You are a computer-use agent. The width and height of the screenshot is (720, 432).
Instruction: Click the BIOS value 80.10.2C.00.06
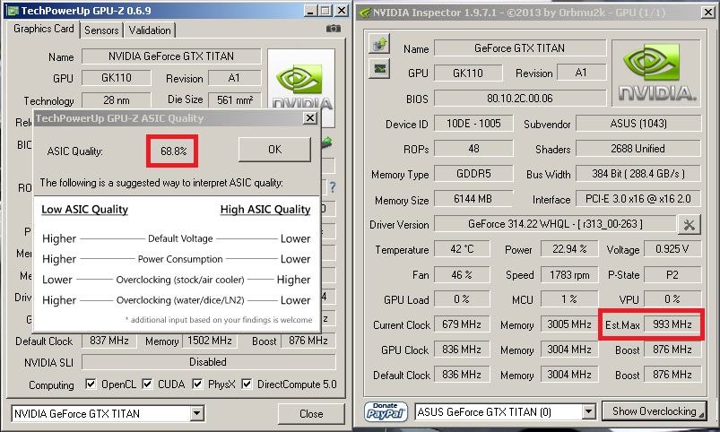click(520, 99)
